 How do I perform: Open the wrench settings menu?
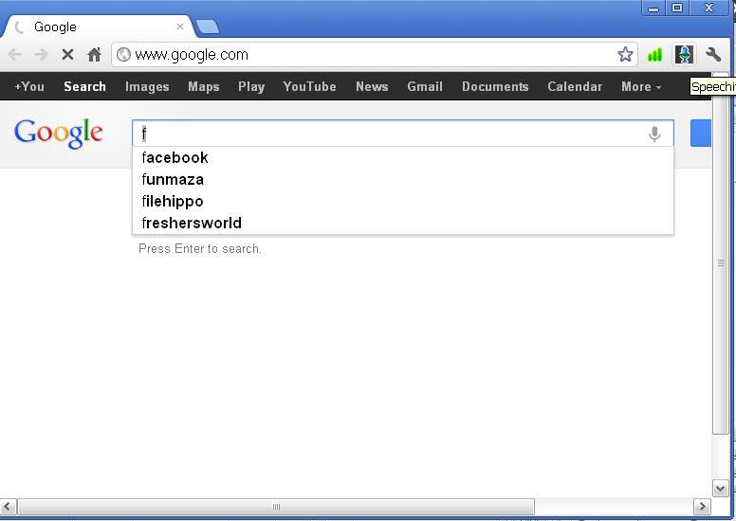coord(713,55)
